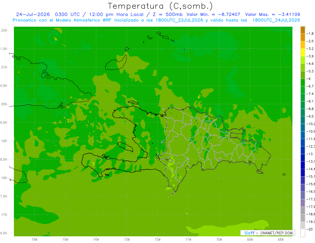Viewport: 315px width, 243px height.
Task: Click the 70W longitude label
Action: coord(219,240)
